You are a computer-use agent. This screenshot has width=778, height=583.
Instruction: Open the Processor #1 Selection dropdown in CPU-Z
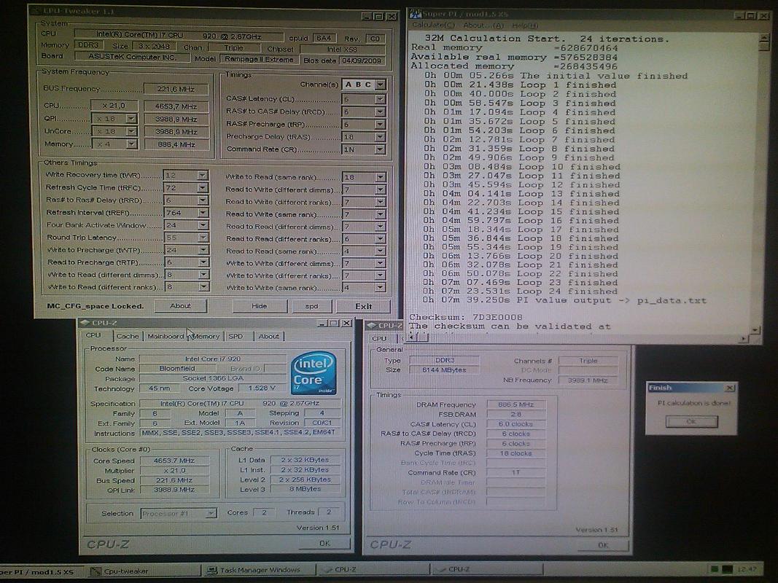[x=211, y=513]
